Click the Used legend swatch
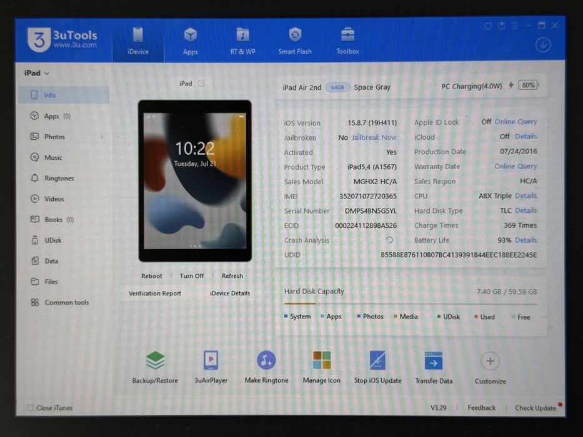Screen dimensions: 583x437 476,317
